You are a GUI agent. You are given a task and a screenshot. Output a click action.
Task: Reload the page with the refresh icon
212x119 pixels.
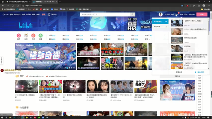[x=13, y=6]
